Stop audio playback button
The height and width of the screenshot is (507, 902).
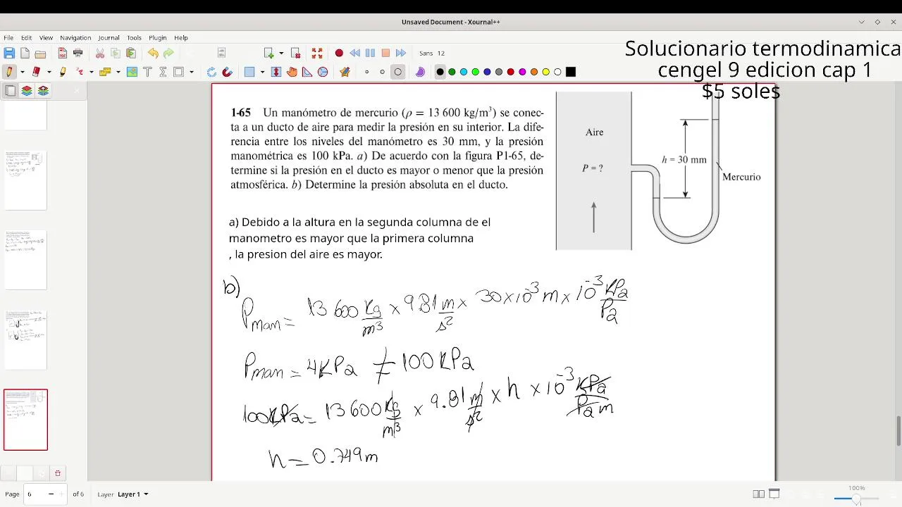(x=385, y=53)
